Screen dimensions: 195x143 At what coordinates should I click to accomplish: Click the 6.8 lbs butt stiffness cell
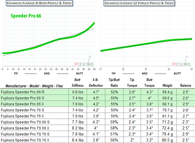pyautogui.click(x=78, y=92)
